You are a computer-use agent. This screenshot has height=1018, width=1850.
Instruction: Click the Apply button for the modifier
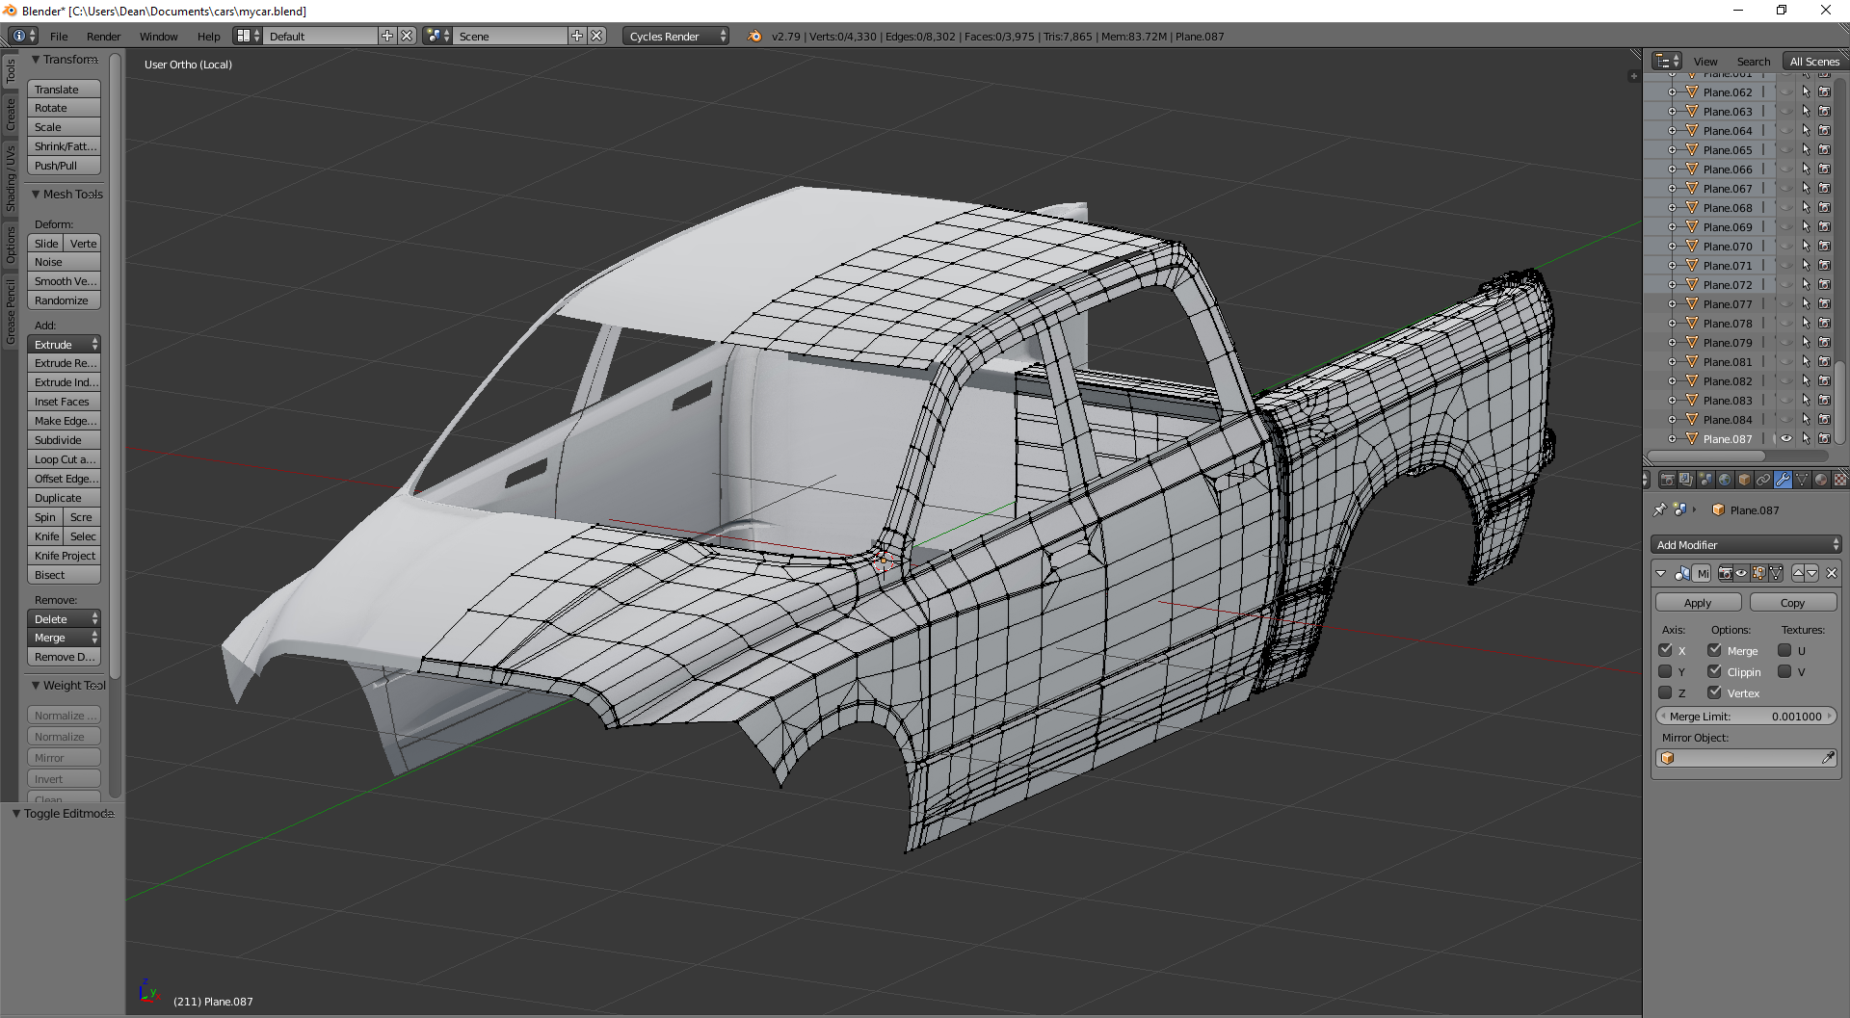click(x=1698, y=603)
